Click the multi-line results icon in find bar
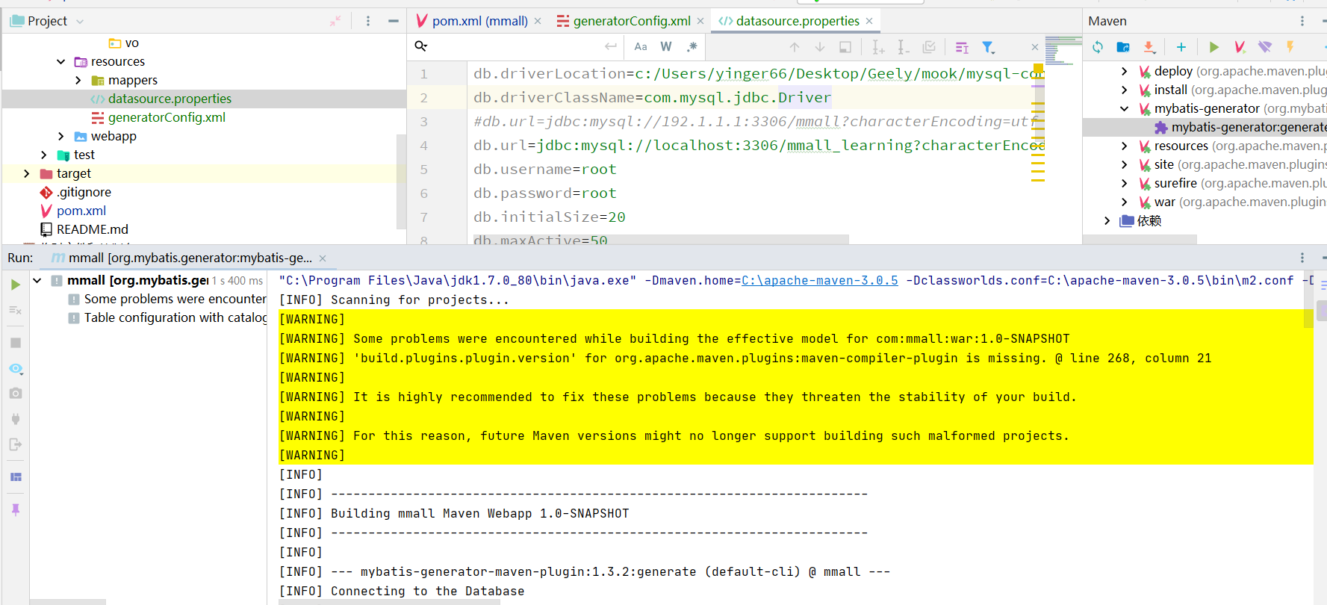1327x605 pixels. pyautogui.click(x=962, y=47)
